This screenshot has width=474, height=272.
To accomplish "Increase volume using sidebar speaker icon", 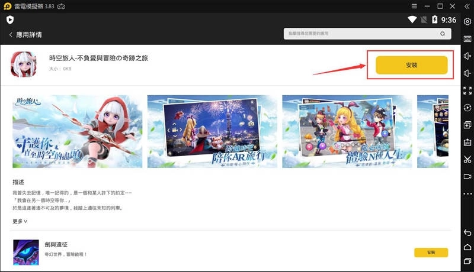I will pos(467,56).
